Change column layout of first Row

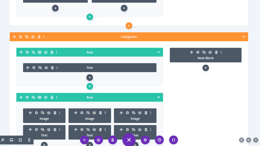click(x=40, y=52)
